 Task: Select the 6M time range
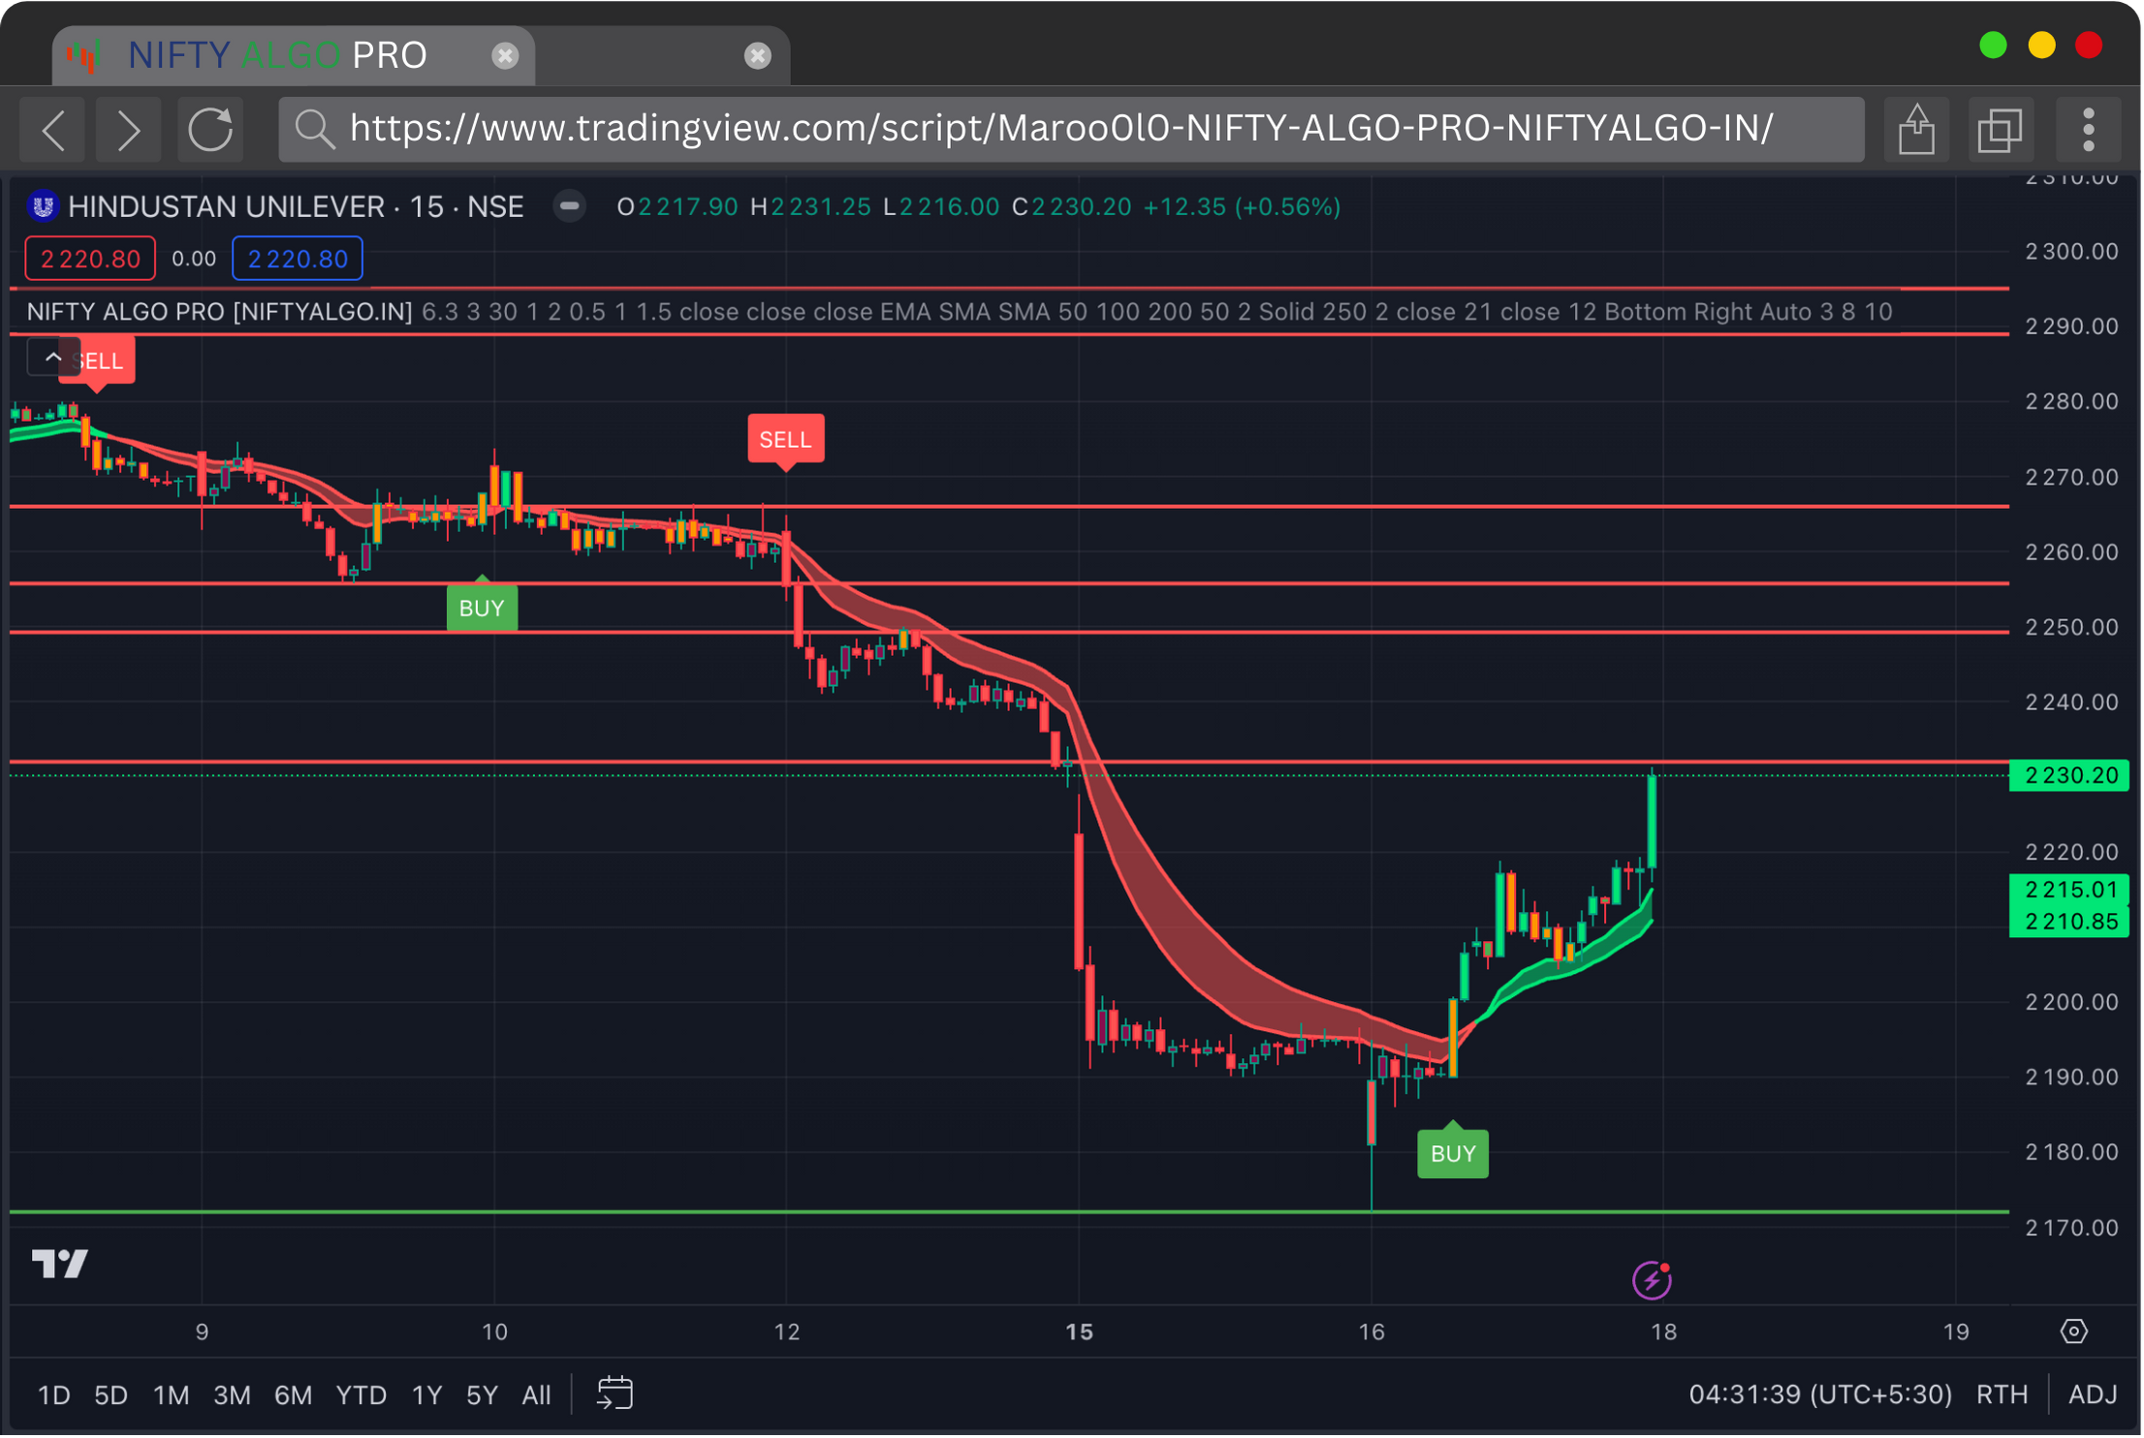tap(294, 1397)
